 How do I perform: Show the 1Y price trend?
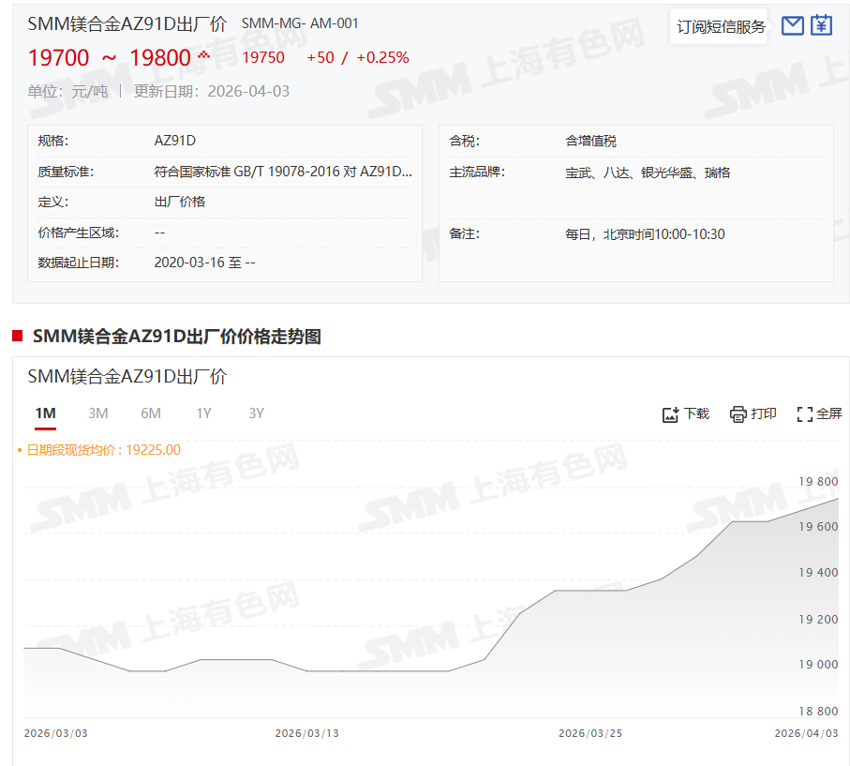[203, 413]
